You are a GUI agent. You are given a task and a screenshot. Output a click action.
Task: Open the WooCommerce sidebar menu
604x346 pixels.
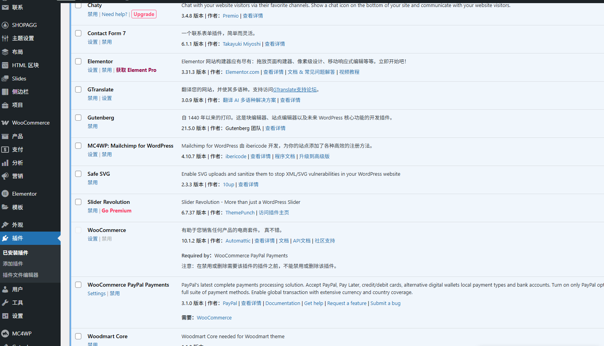pos(30,123)
